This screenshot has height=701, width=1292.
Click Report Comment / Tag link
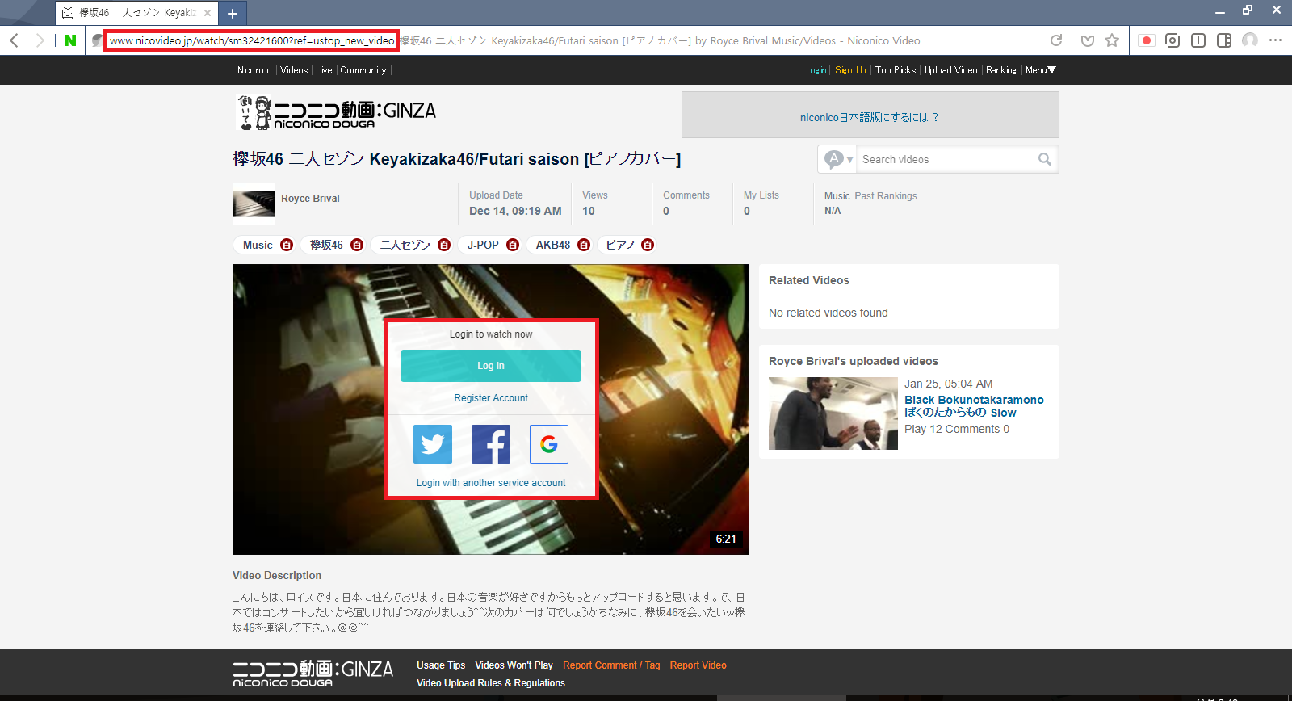click(611, 665)
